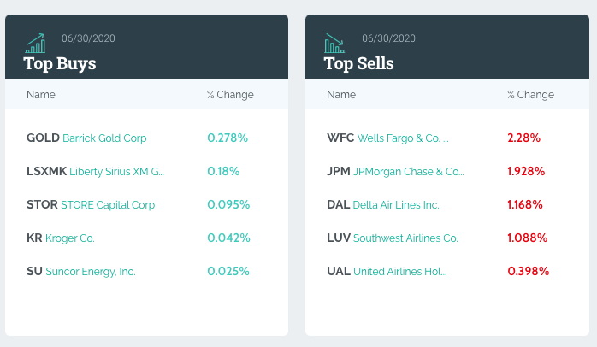Click the LUV ticker symbol

339,238
